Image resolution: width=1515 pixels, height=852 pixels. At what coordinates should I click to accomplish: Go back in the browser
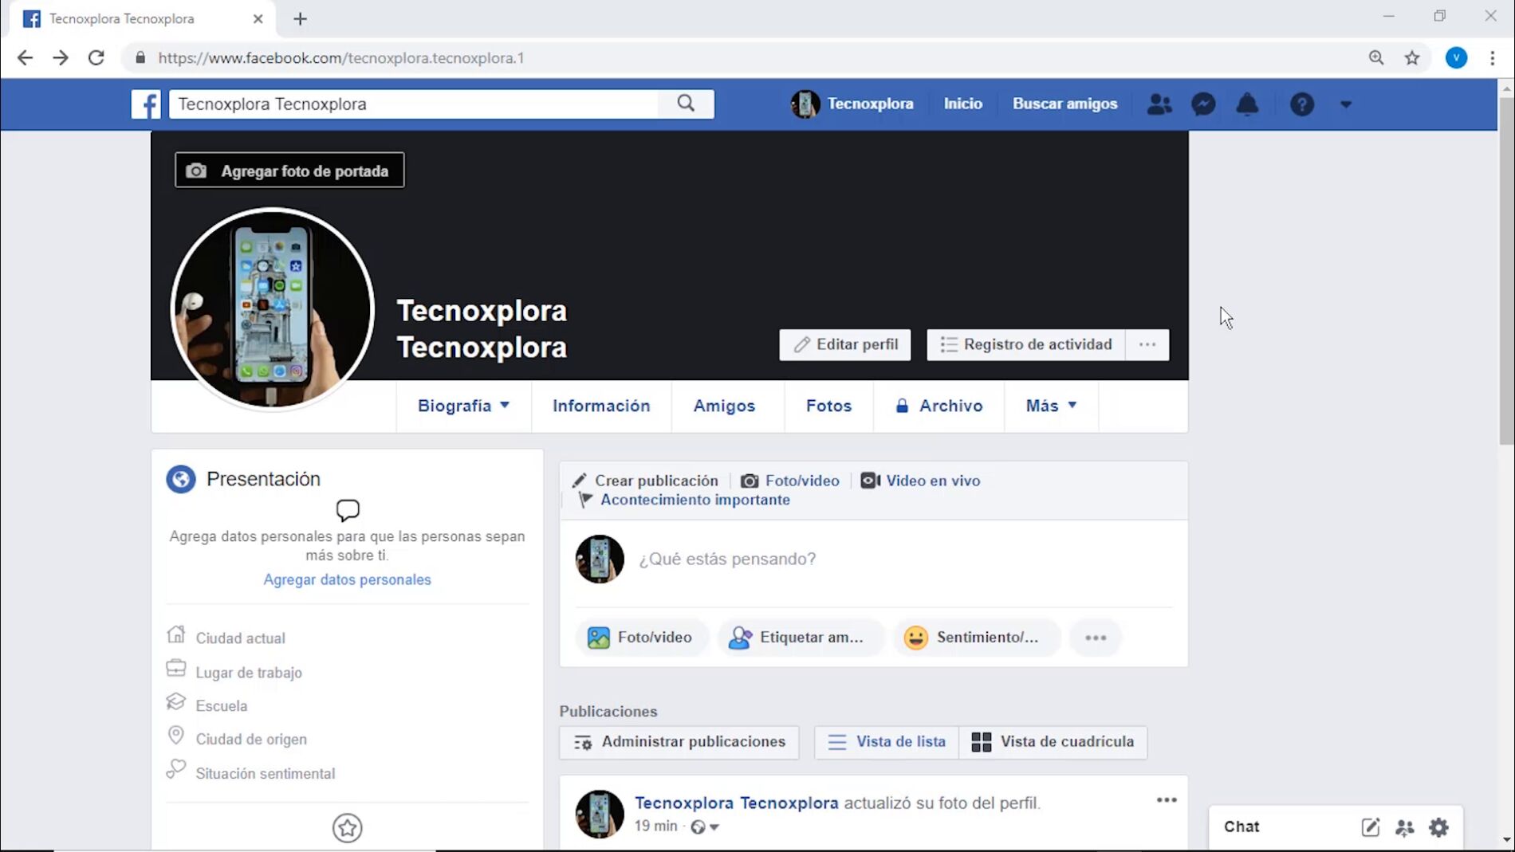(x=25, y=57)
